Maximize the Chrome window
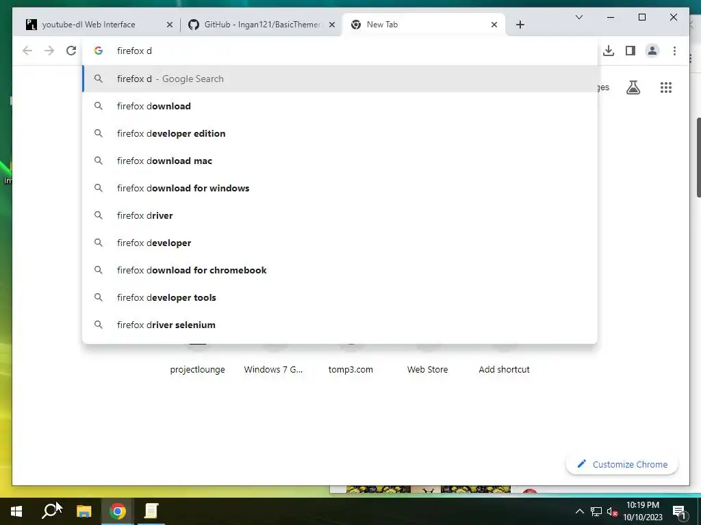701x525 pixels. click(642, 17)
